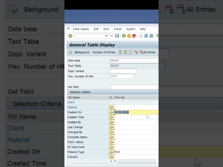Click the Client field name link

71,102
